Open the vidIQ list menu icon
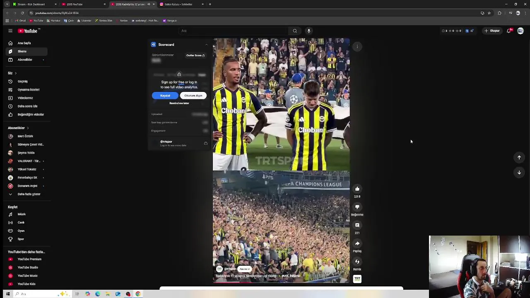530x298 pixels. tap(472, 31)
